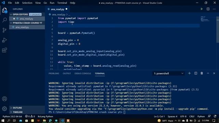Viewport: 219px width, 123px height.
Task: Change line endings via CRLF
Action: click(x=192, y=116)
